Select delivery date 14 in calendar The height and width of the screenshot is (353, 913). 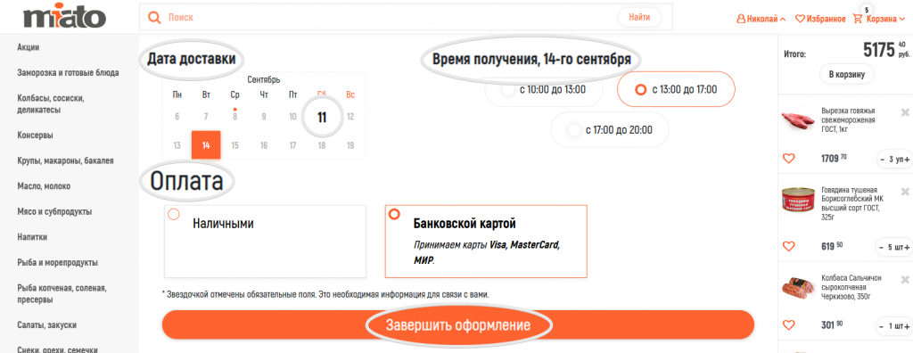(206, 145)
